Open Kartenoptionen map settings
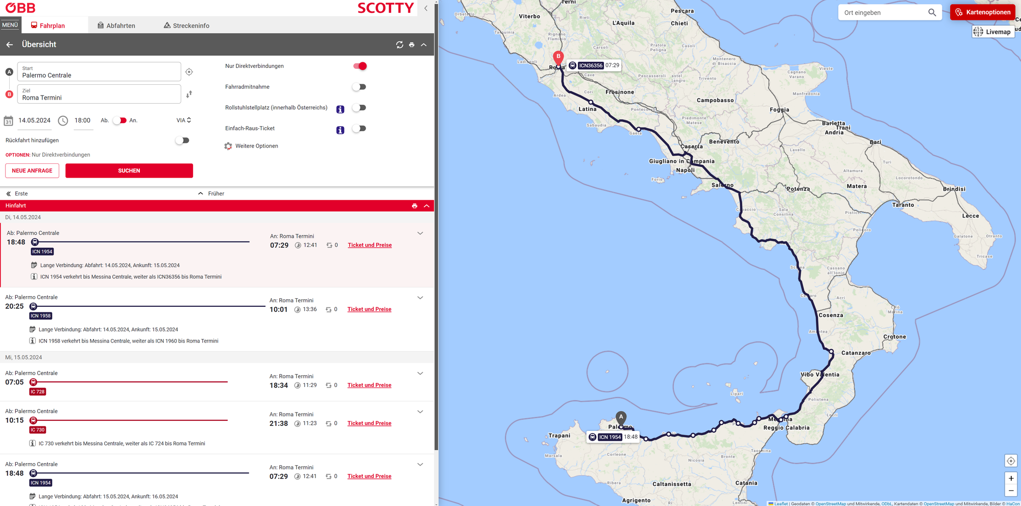The image size is (1021, 506). [x=983, y=12]
